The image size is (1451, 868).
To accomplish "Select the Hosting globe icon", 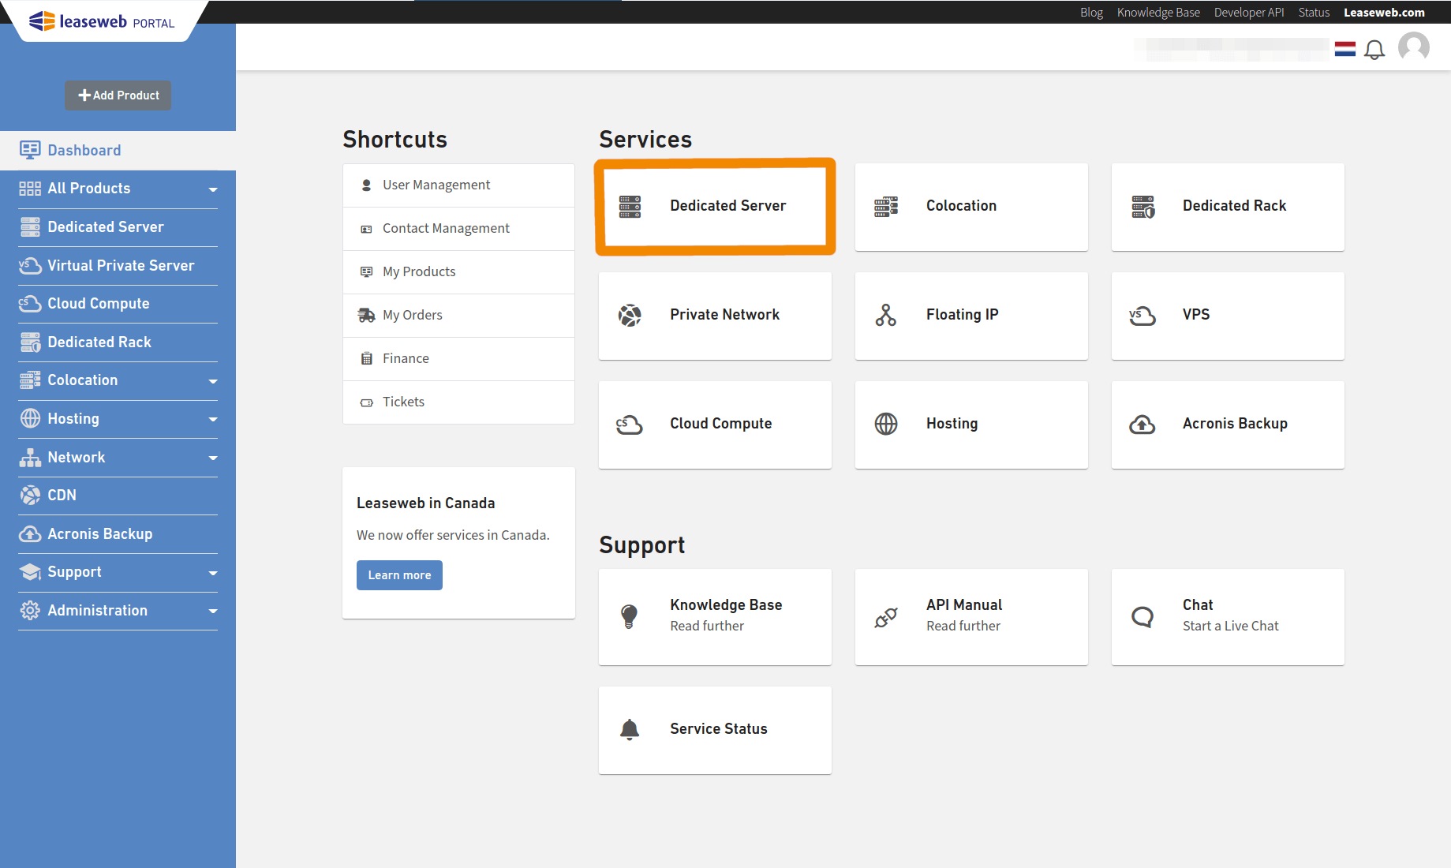I will tap(885, 424).
